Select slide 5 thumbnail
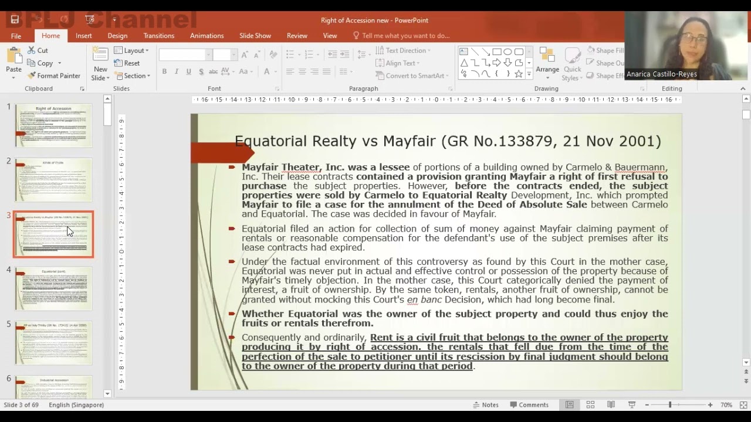 (x=53, y=342)
